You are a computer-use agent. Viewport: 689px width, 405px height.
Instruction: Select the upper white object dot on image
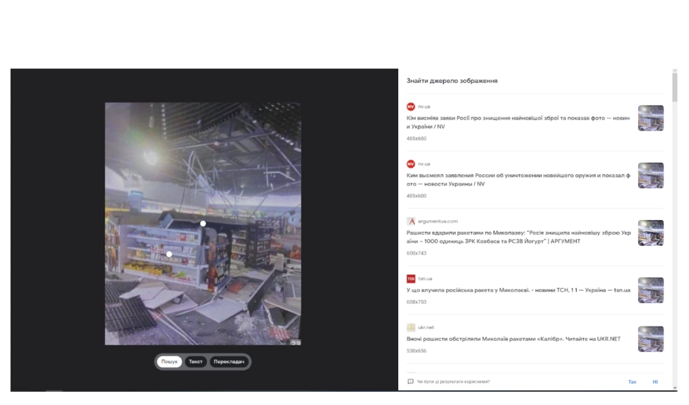click(x=203, y=223)
